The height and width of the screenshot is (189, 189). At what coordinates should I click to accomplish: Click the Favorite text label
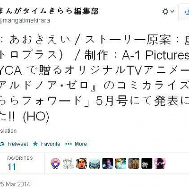51,144
